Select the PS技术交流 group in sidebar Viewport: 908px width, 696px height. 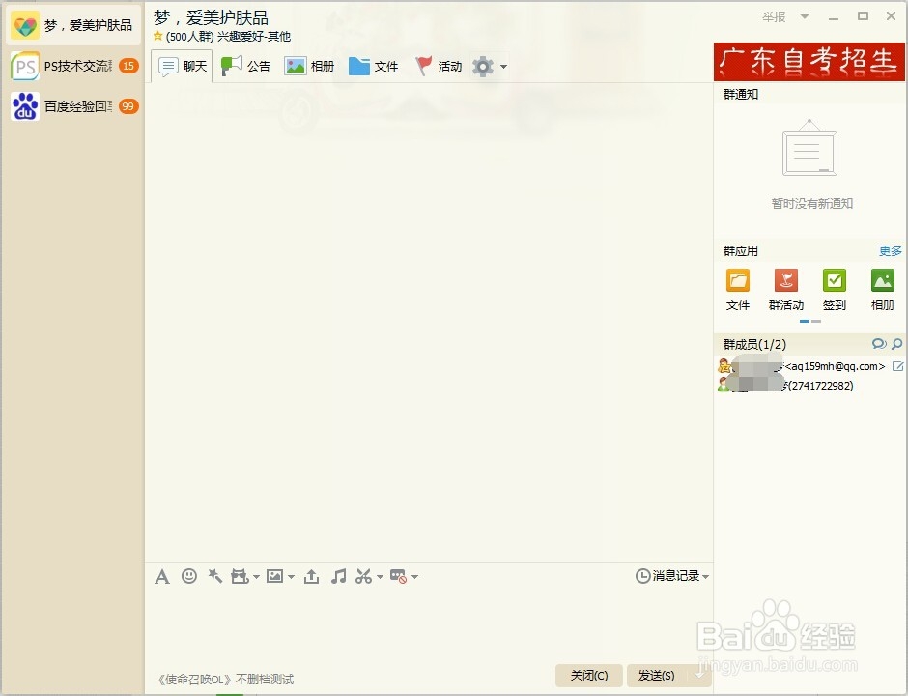click(x=68, y=66)
